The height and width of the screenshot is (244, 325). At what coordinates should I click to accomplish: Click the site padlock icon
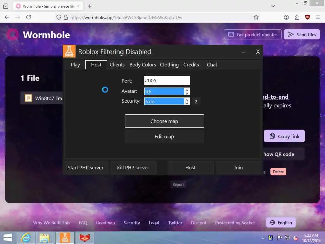click(66, 17)
